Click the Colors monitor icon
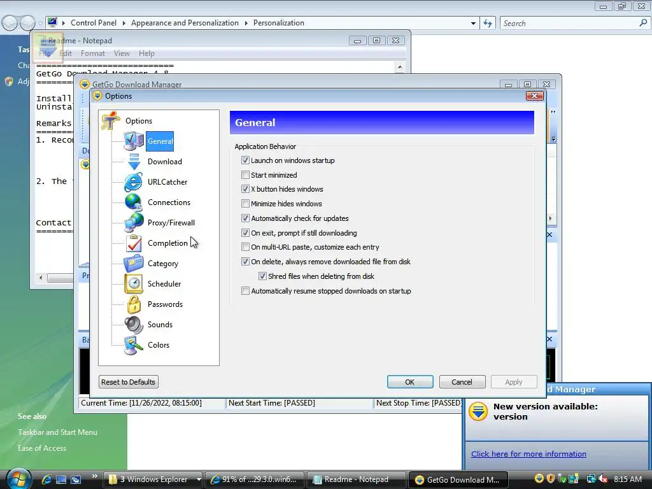Image resolution: width=652 pixels, height=489 pixels. [x=134, y=344]
